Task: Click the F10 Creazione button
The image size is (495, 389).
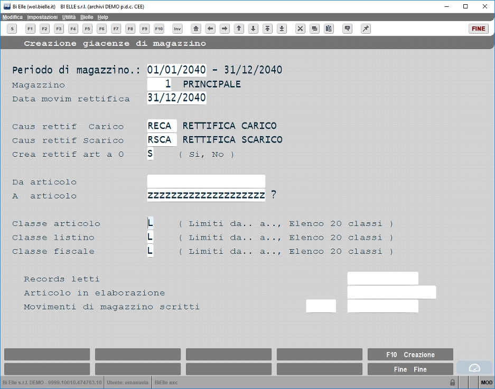Action: pyautogui.click(x=410, y=355)
